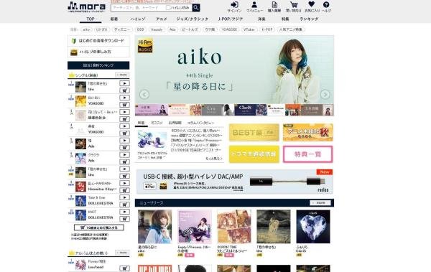Viewport: 431px width, 272px height.
Task: Click the magnifier search button
Action: click(195, 8)
